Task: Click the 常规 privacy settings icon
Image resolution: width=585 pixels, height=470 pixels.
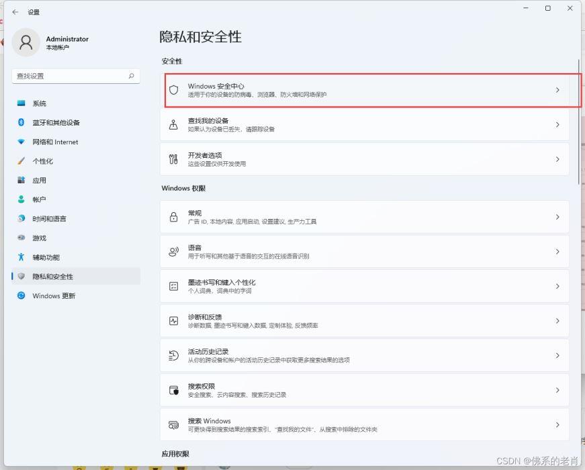Action: pyautogui.click(x=174, y=217)
